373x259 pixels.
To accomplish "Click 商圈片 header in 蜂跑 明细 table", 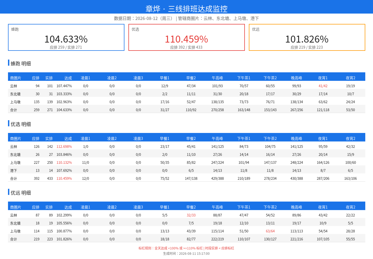I will [x=16, y=78].
